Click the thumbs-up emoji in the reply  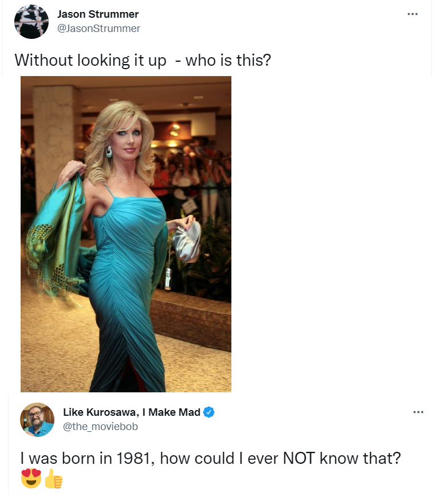(x=53, y=478)
